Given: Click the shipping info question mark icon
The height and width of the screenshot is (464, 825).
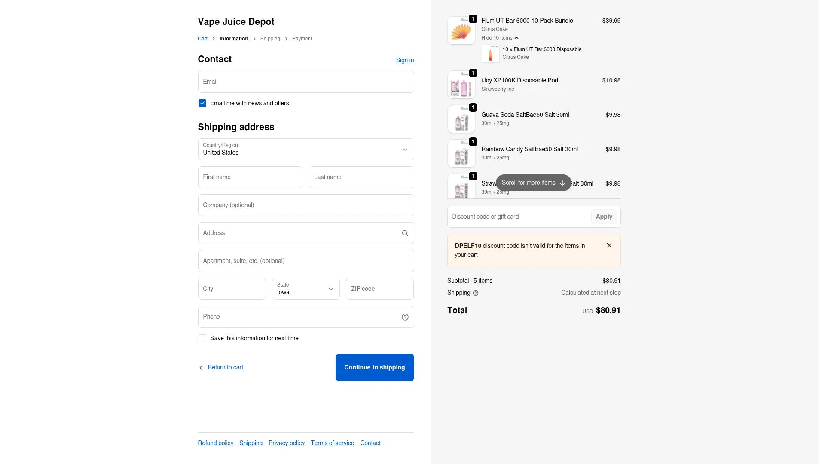Looking at the screenshot, I should tap(476, 293).
